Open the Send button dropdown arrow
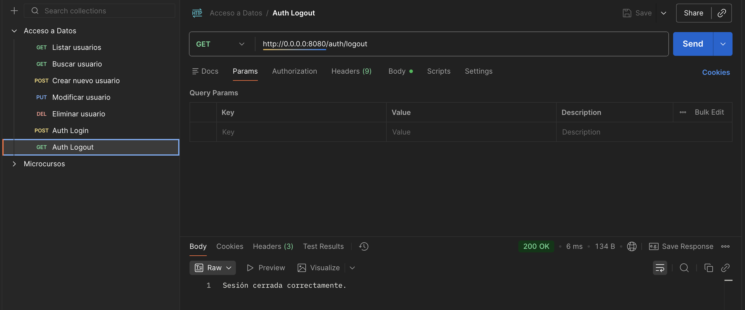745x310 pixels. coord(723,44)
